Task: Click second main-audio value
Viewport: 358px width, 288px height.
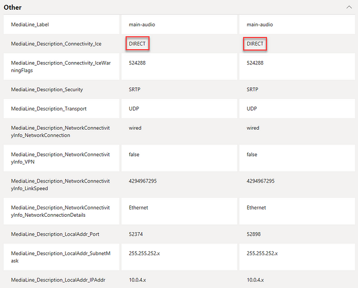Action: coord(260,25)
